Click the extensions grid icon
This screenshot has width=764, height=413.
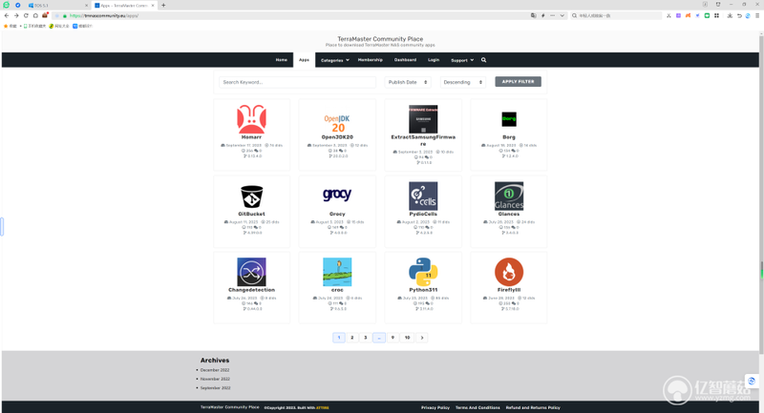tap(716, 15)
